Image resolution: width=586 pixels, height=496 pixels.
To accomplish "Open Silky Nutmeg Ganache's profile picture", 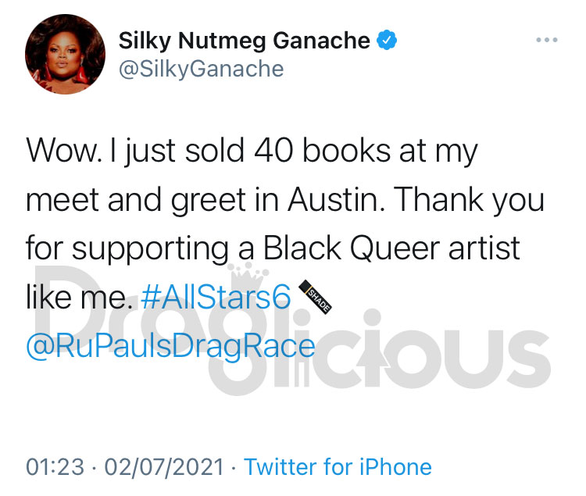I will coord(65,54).
